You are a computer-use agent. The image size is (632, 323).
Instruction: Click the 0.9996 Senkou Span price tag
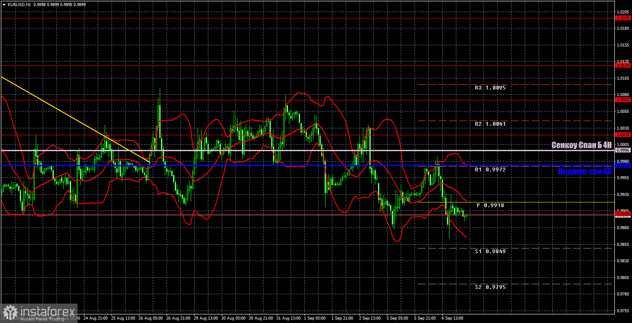(623, 150)
